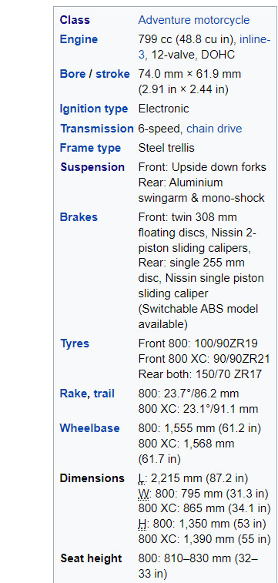The image size is (278, 583).
Task: Click the Tyres label link
Action: click(75, 343)
